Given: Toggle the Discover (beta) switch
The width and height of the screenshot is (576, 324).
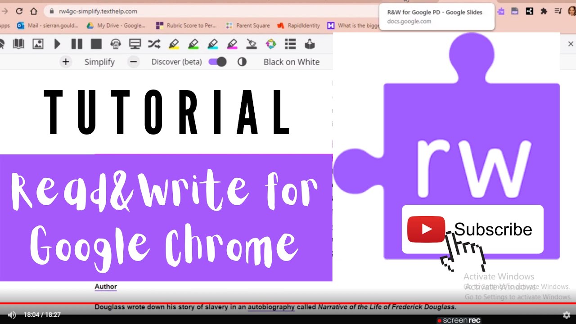Looking at the screenshot, I should coord(217,62).
